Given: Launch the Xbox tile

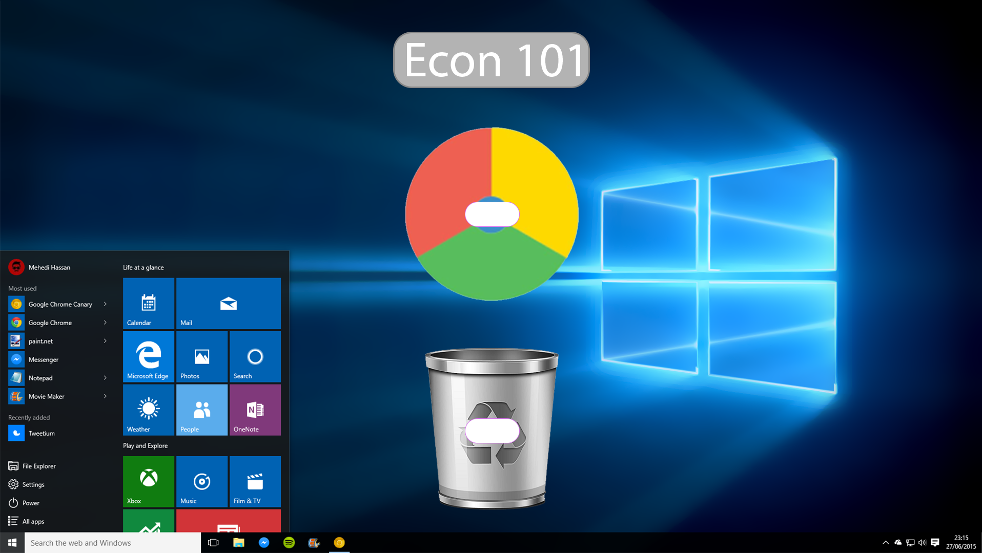Looking at the screenshot, I should click(x=149, y=481).
